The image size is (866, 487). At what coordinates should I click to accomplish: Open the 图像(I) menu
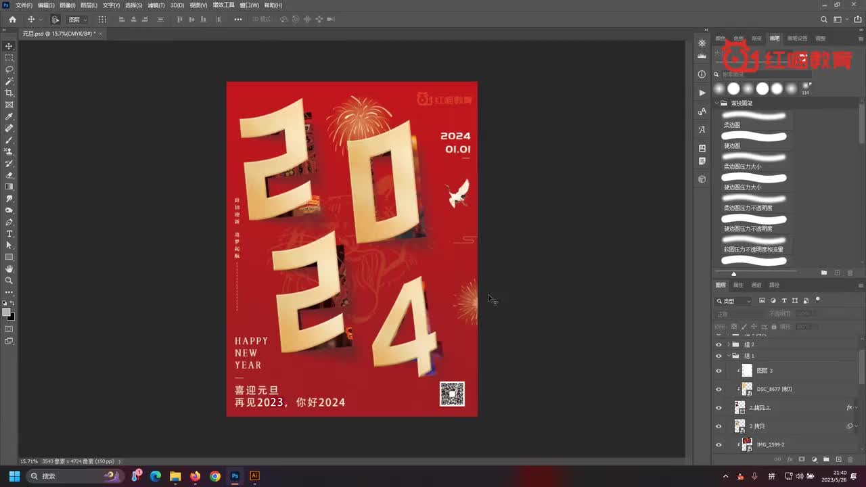(x=68, y=5)
